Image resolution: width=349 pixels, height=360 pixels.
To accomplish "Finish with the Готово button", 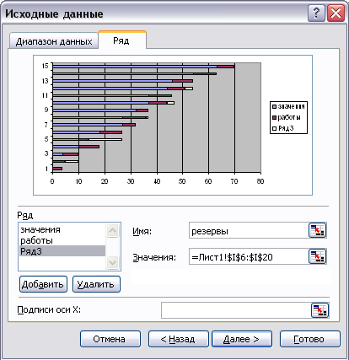I will 310,339.
